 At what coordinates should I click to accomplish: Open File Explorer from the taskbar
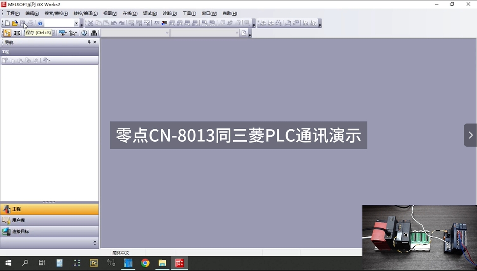click(162, 263)
